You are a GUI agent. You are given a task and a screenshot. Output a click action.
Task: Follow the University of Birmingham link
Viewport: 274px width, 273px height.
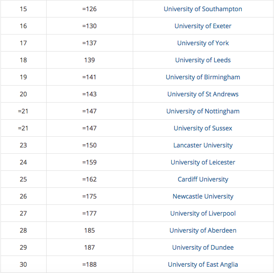(x=203, y=77)
